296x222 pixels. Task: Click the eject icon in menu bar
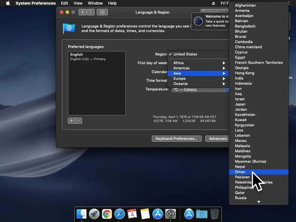(x=213, y=3)
